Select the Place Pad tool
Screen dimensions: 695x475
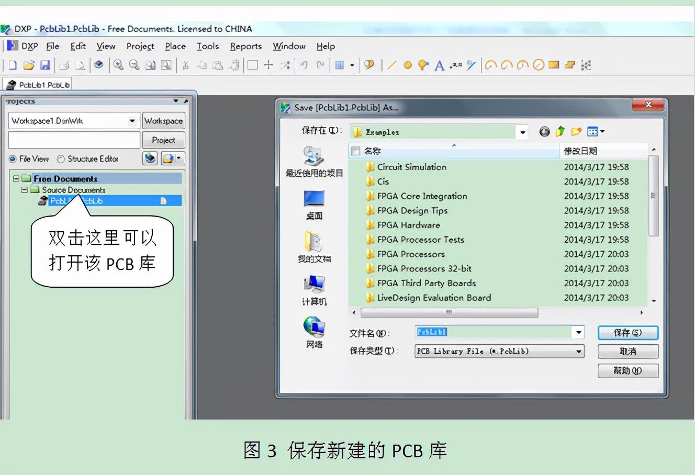coord(408,65)
